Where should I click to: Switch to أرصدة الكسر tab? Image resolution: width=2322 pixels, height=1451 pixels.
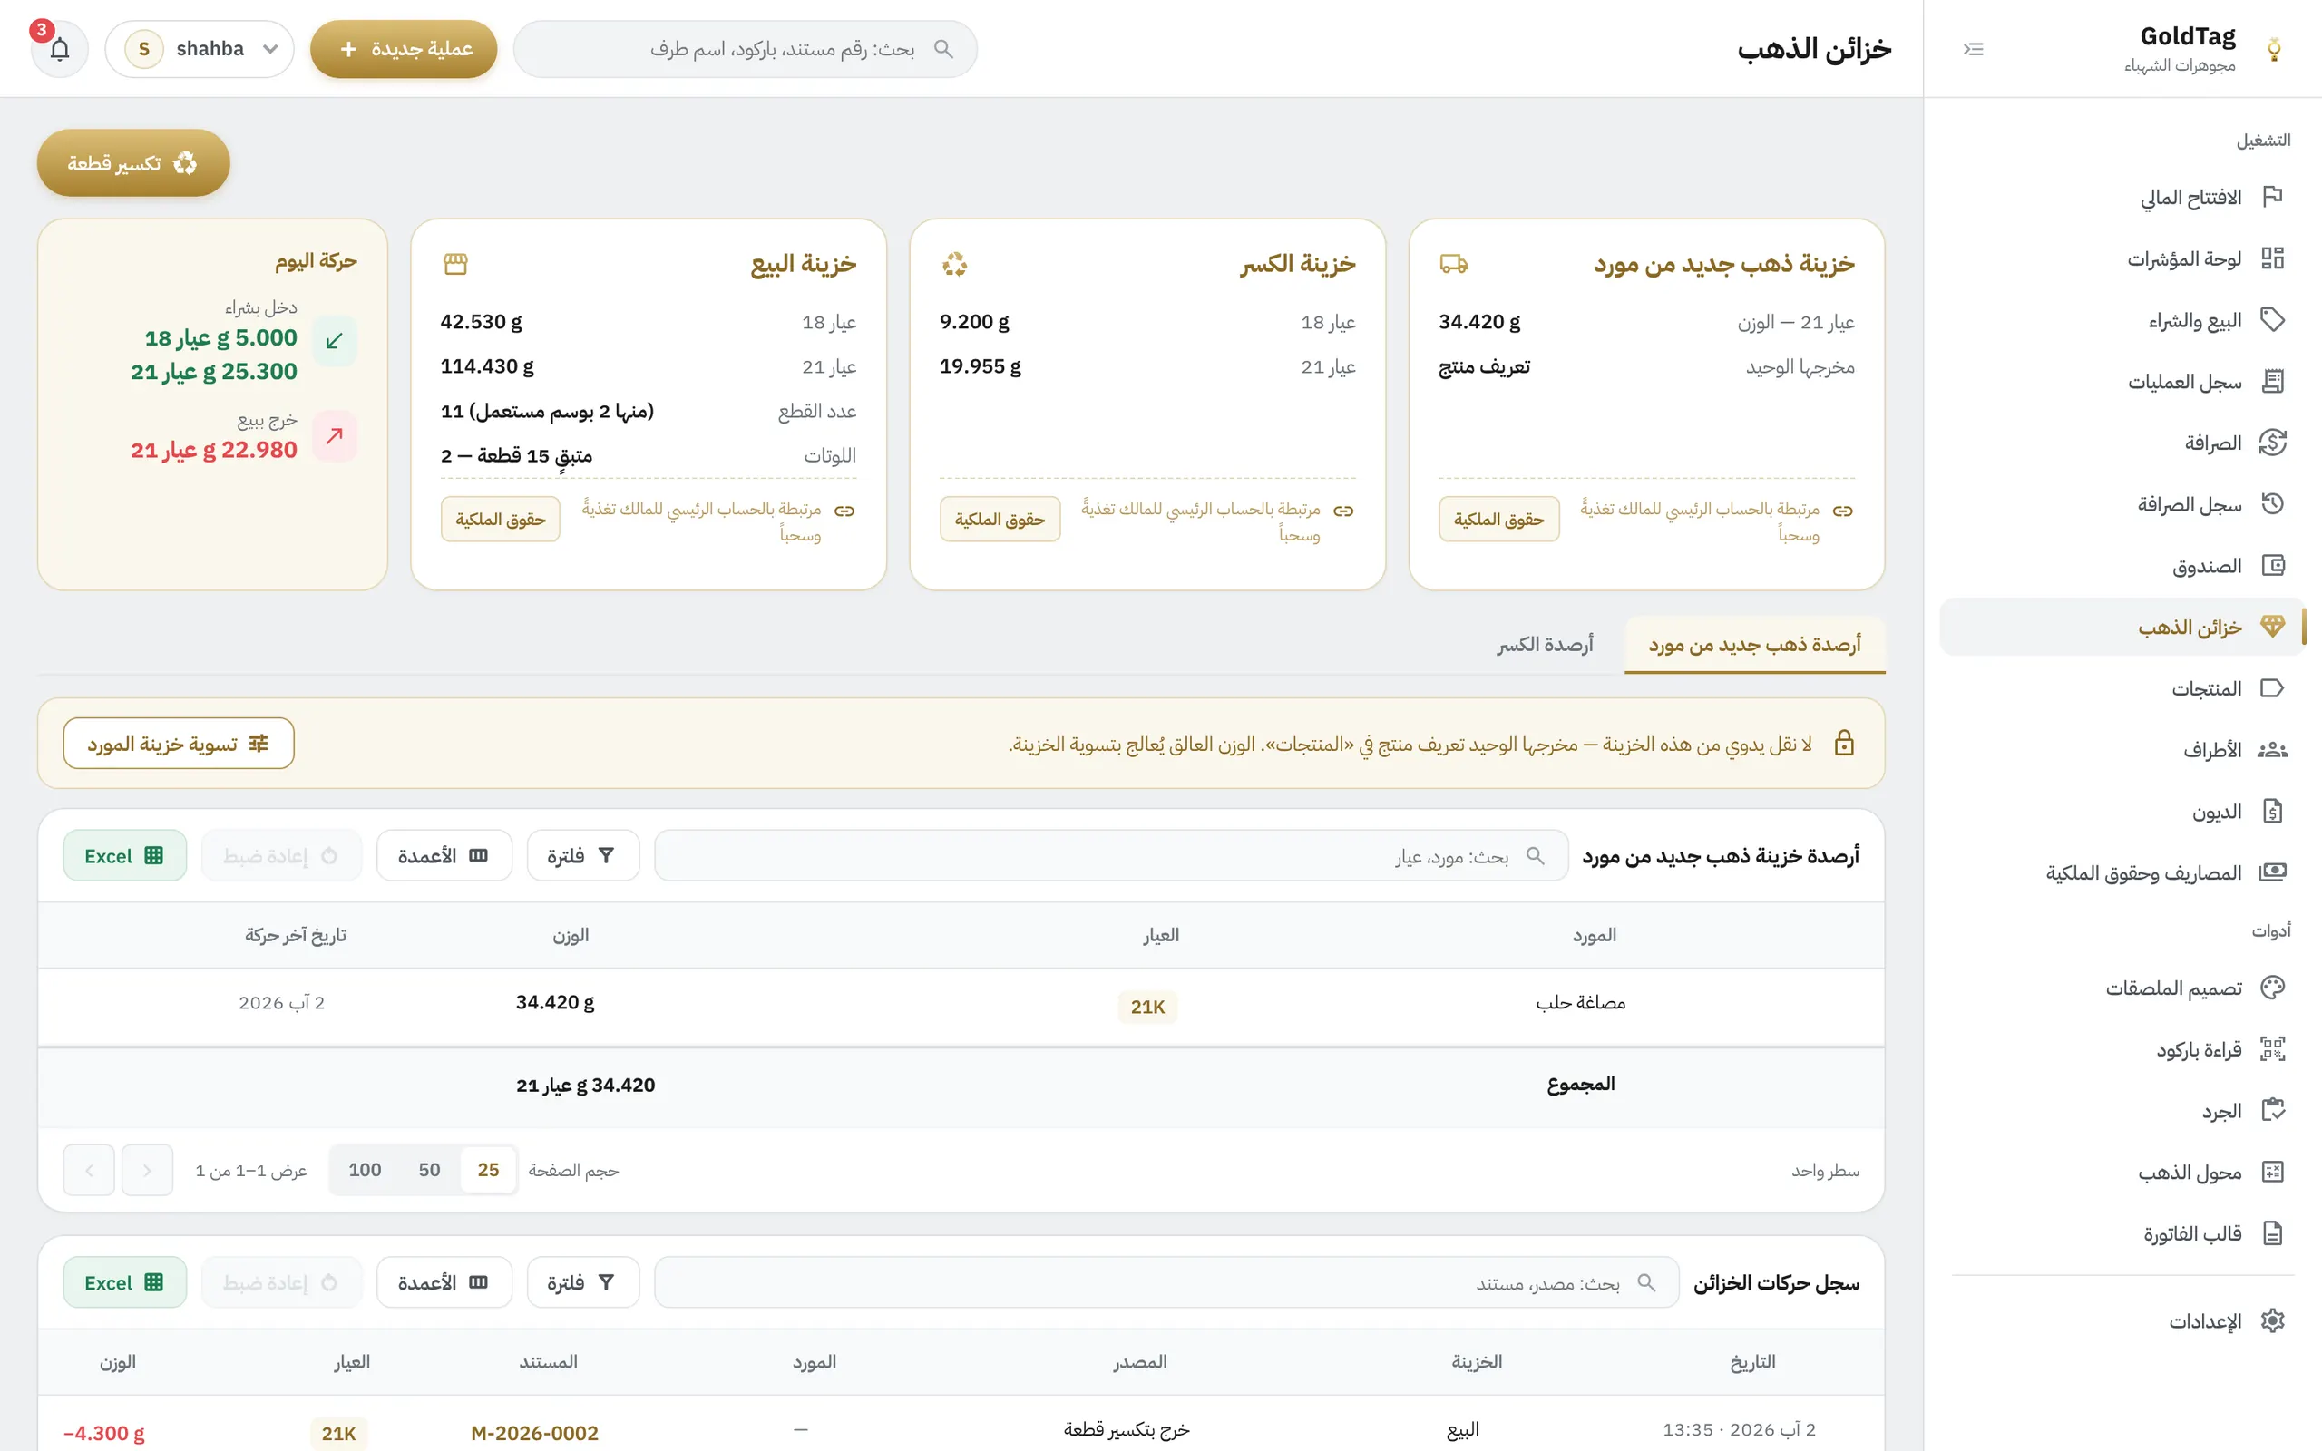pyautogui.click(x=1545, y=645)
